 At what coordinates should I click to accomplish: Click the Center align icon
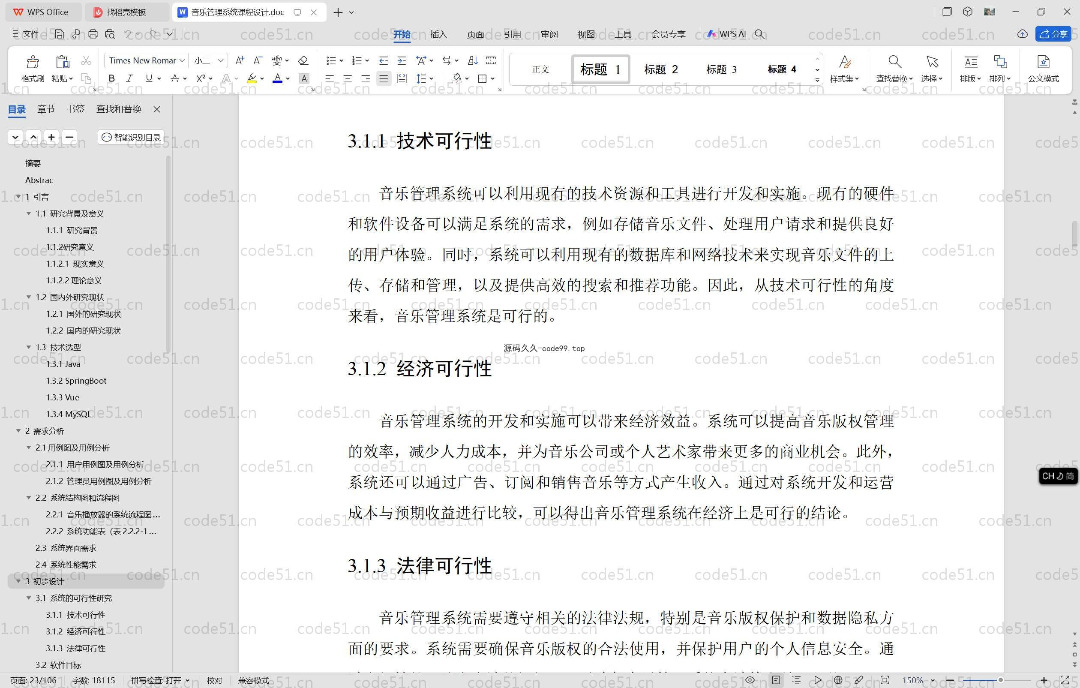(x=348, y=79)
